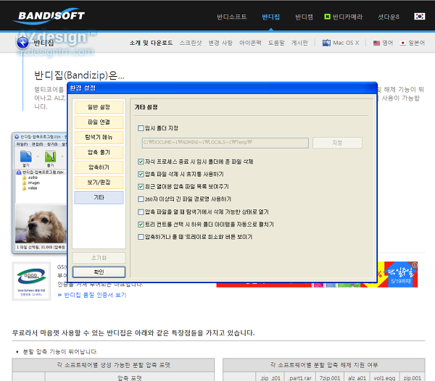Image resolution: width=435 pixels, height=381 pixels.
Task: Open 스크린샷 submenu item
Action: pos(191,43)
